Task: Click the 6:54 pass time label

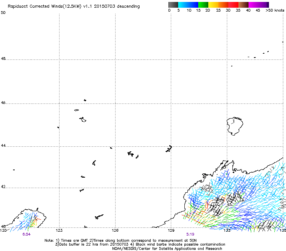Action: (26, 234)
